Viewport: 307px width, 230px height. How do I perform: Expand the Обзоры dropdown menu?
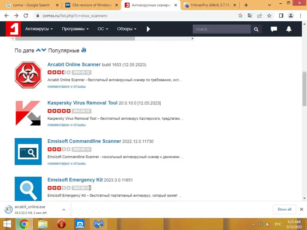click(x=127, y=29)
